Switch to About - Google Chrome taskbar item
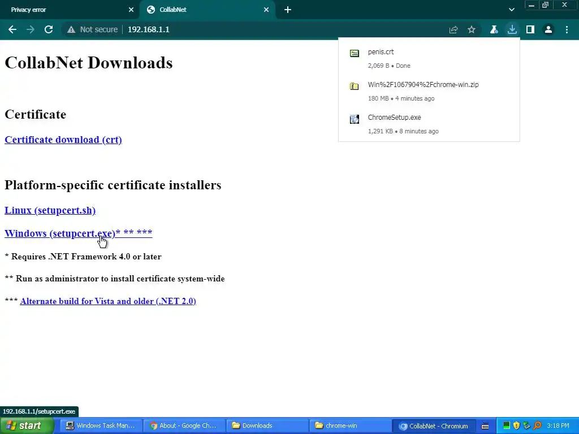This screenshot has width=579, height=434. click(x=183, y=426)
